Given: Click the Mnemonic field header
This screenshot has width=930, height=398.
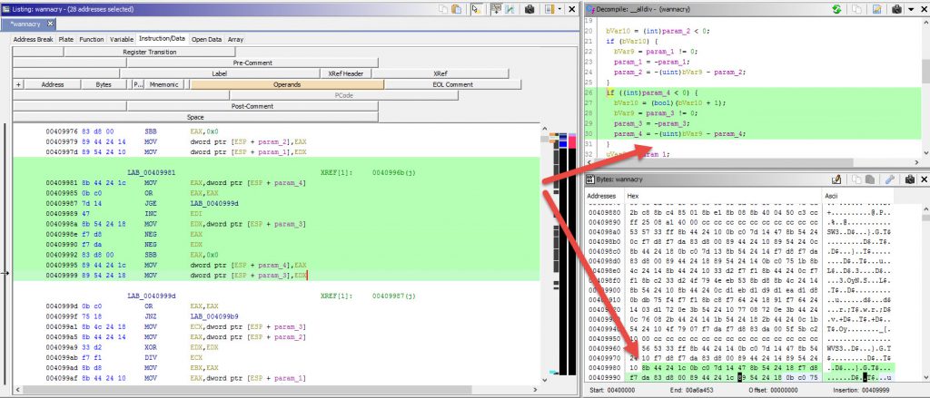Looking at the screenshot, I should coord(164,84).
